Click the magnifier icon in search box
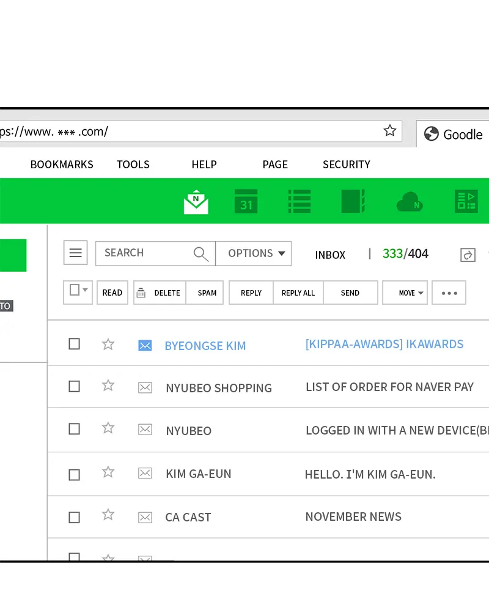This screenshot has height=612, width=489. pyautogui.click(x=200, y=254)
